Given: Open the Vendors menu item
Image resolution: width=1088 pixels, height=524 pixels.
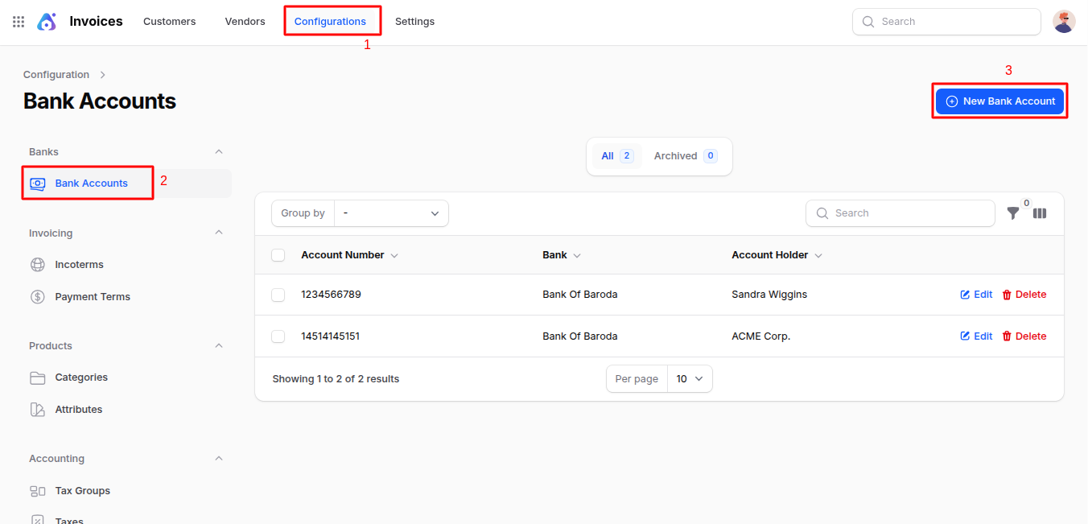Looking at the screenshot, I should (245, 21).
